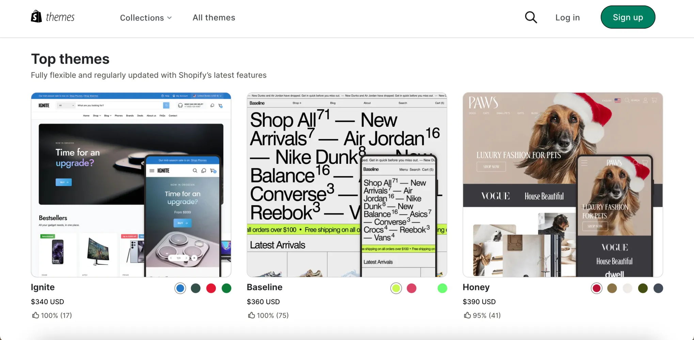Click the subtitle about Shopify's latest features
This screenshot has height=340, width=694.
pos(149,75)
